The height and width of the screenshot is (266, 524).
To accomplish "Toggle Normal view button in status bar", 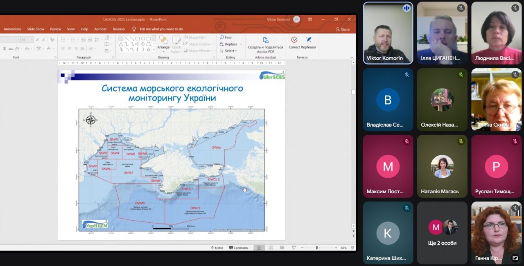I will point(259,248).
